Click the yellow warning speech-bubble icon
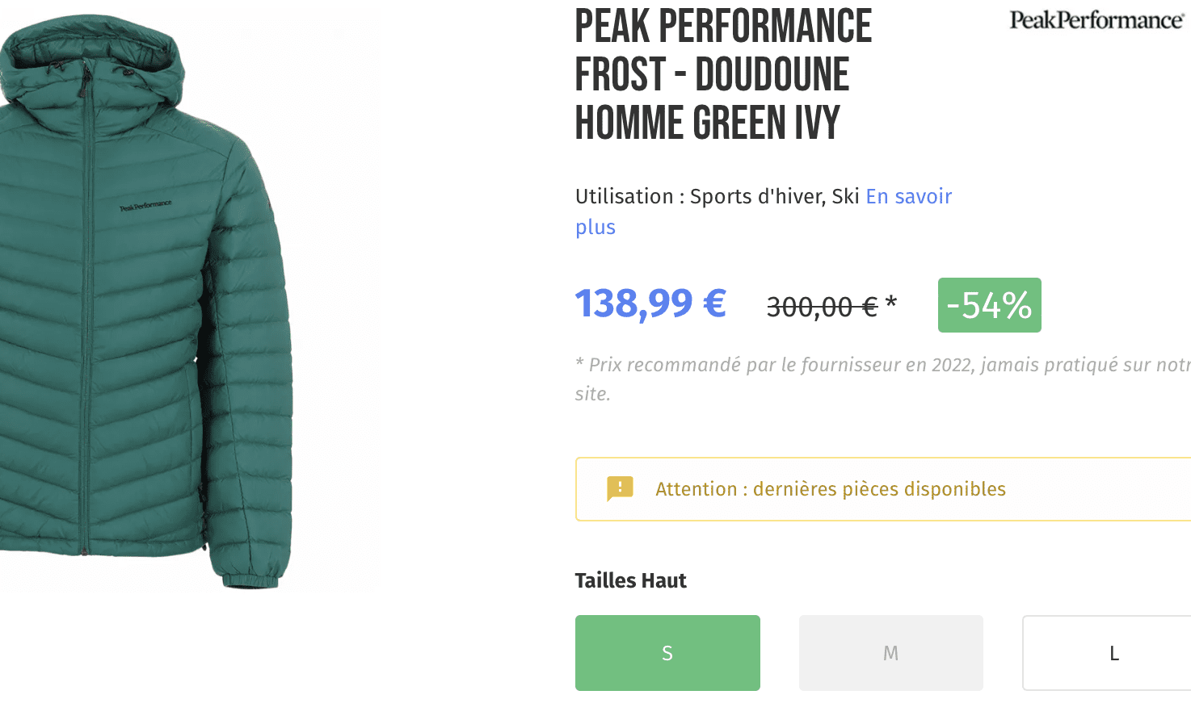This screenshot has height=720, width=1191. point(620,488)
